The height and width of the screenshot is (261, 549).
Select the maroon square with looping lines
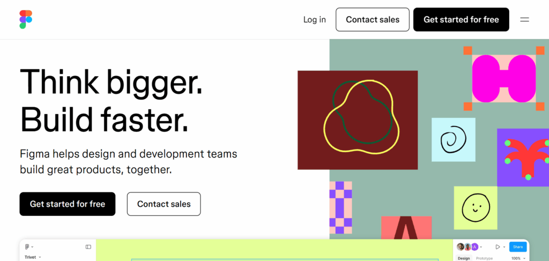[x=358, y=120]
